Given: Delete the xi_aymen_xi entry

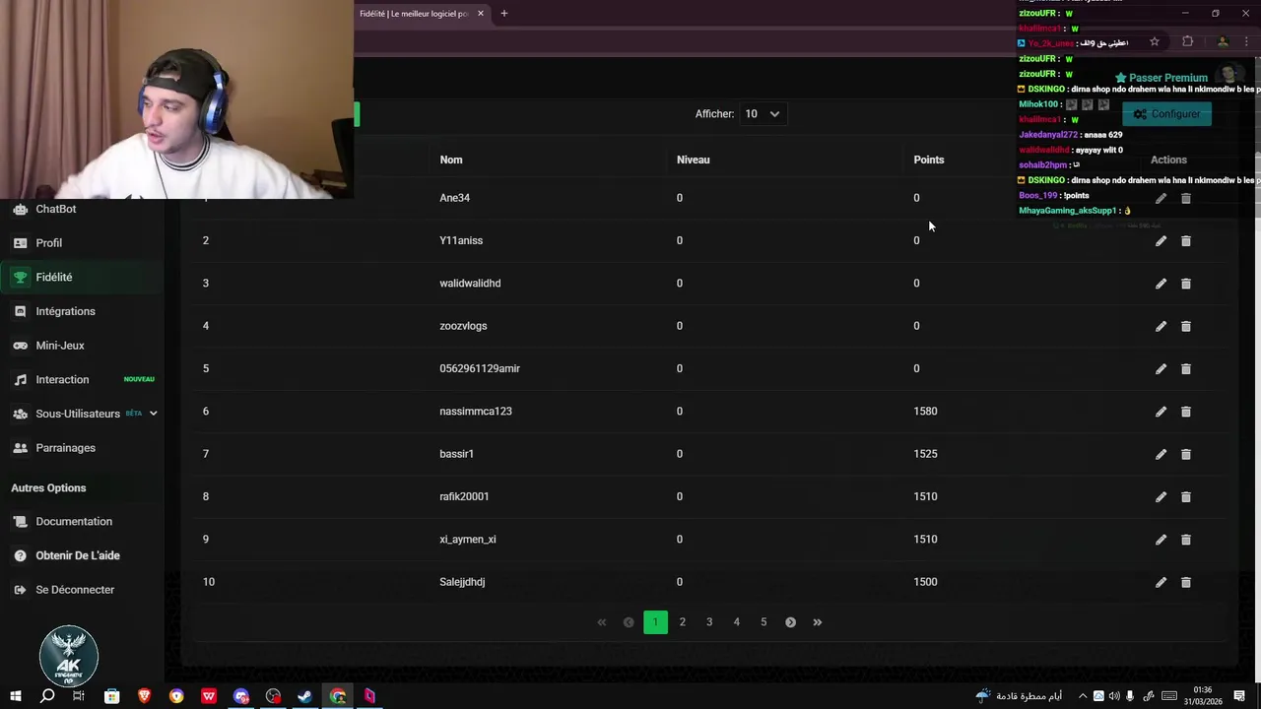Looking at the screenshot, I should click(x=1186, y=540).
